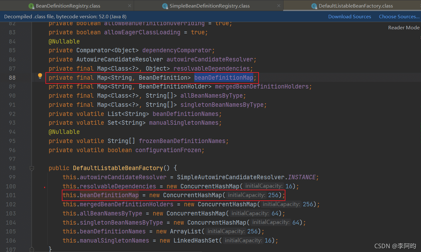Screen dimensions: 421x252
Task: Click the interface icon on BeanDefinitionRegistry tab
Action: coord(31,6)
